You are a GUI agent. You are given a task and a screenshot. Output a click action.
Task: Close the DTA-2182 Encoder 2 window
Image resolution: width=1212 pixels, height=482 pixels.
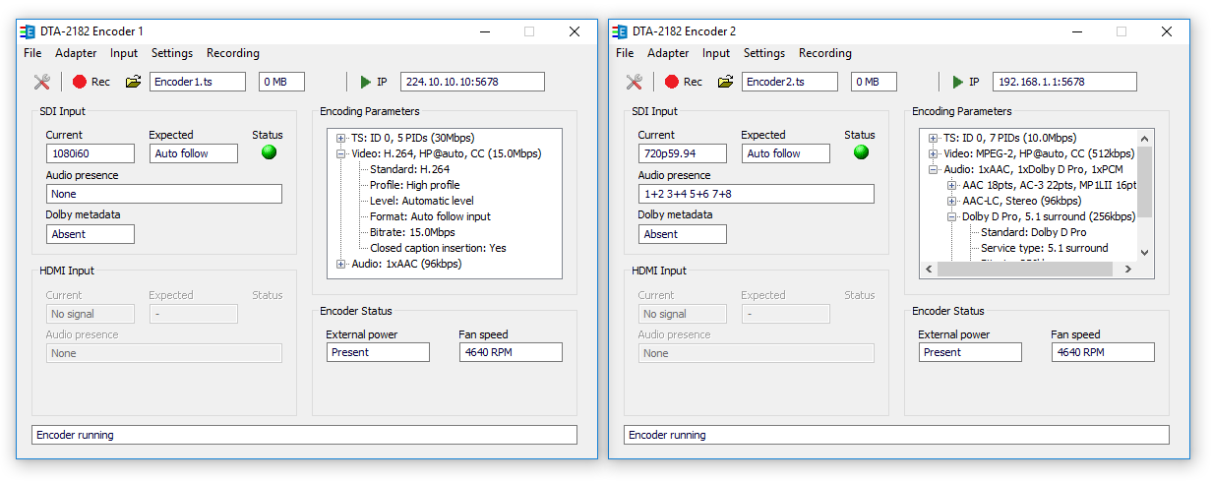1167,31
